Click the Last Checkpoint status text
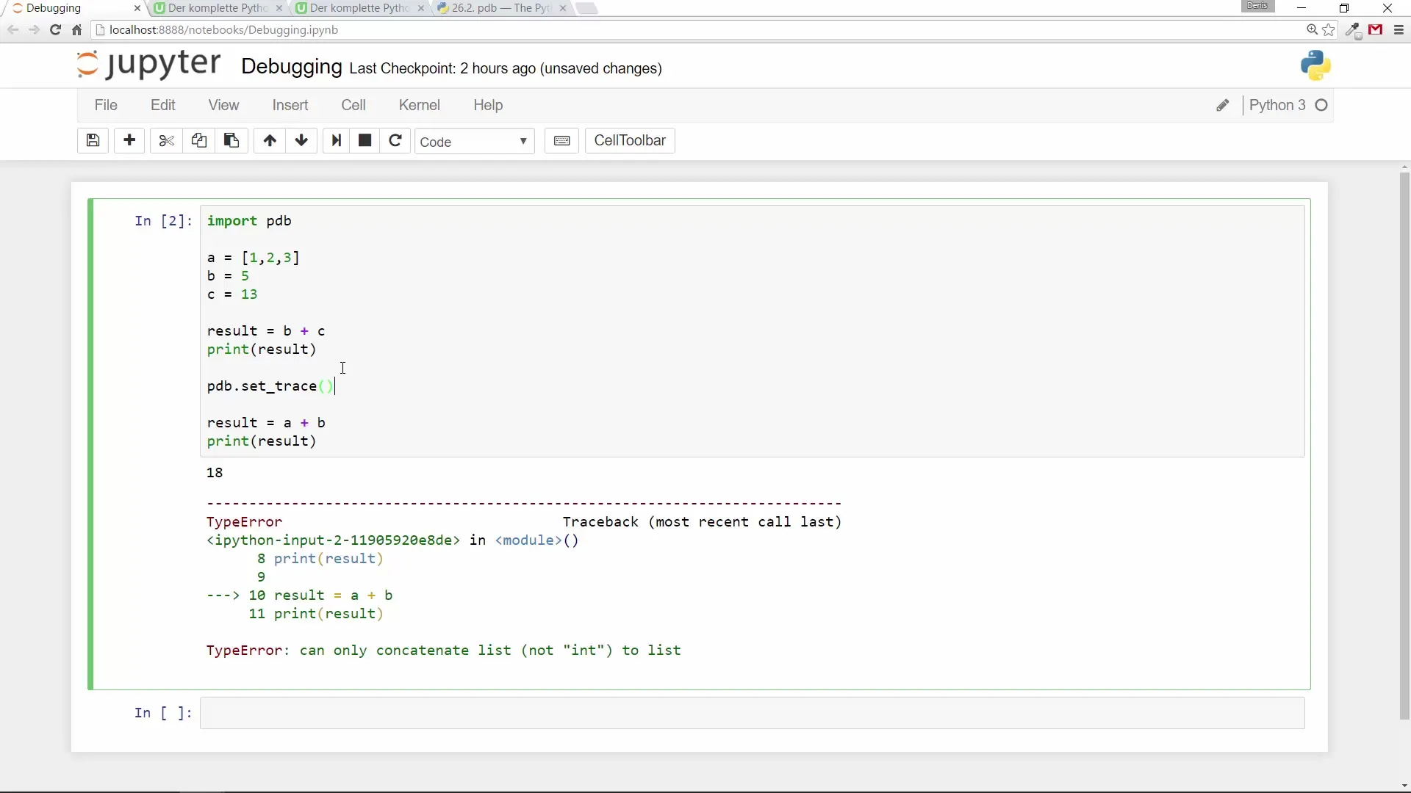 [x=506, y=68]
